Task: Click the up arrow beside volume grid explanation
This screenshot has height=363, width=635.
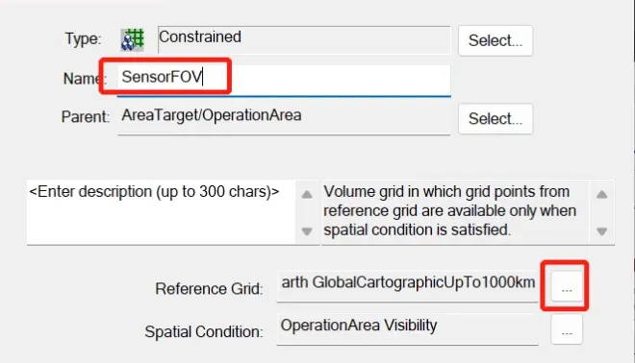Action: tap(601, 195)
